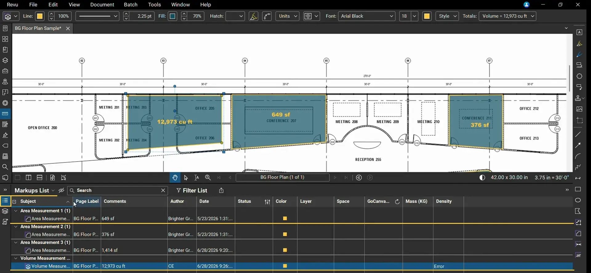Image resolution: width=591 pixels, height=273 pixels.
Task: Toggle split view horizontal
Action: tap(39, 177)
